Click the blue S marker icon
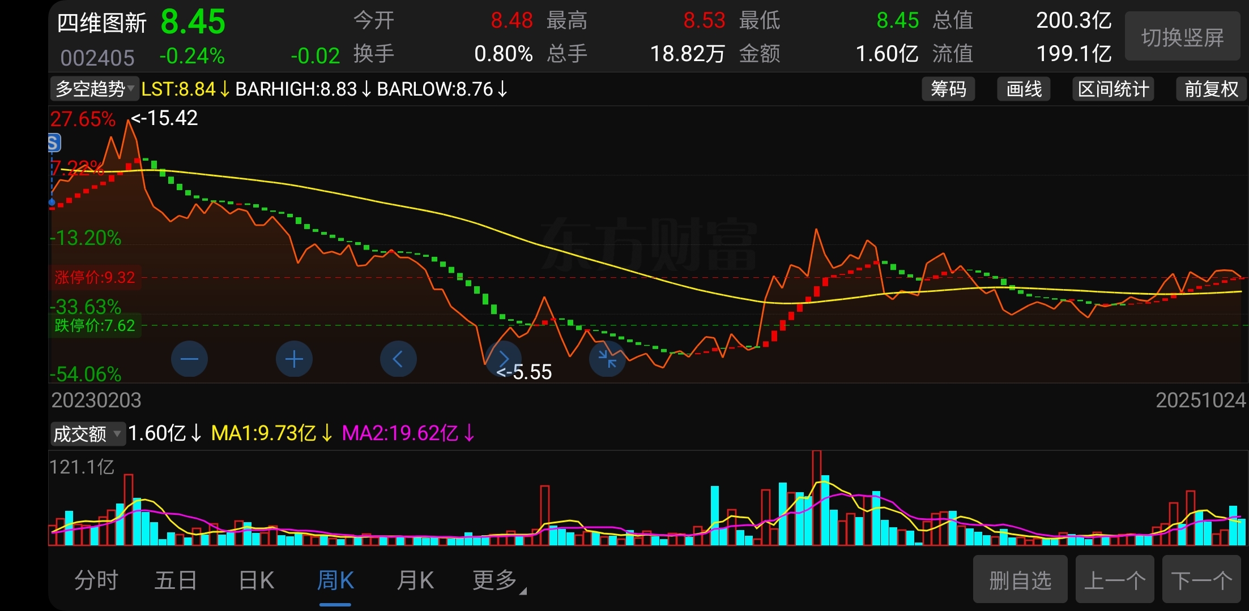Viewport: 1249px width, 611px height. (54, 143)
